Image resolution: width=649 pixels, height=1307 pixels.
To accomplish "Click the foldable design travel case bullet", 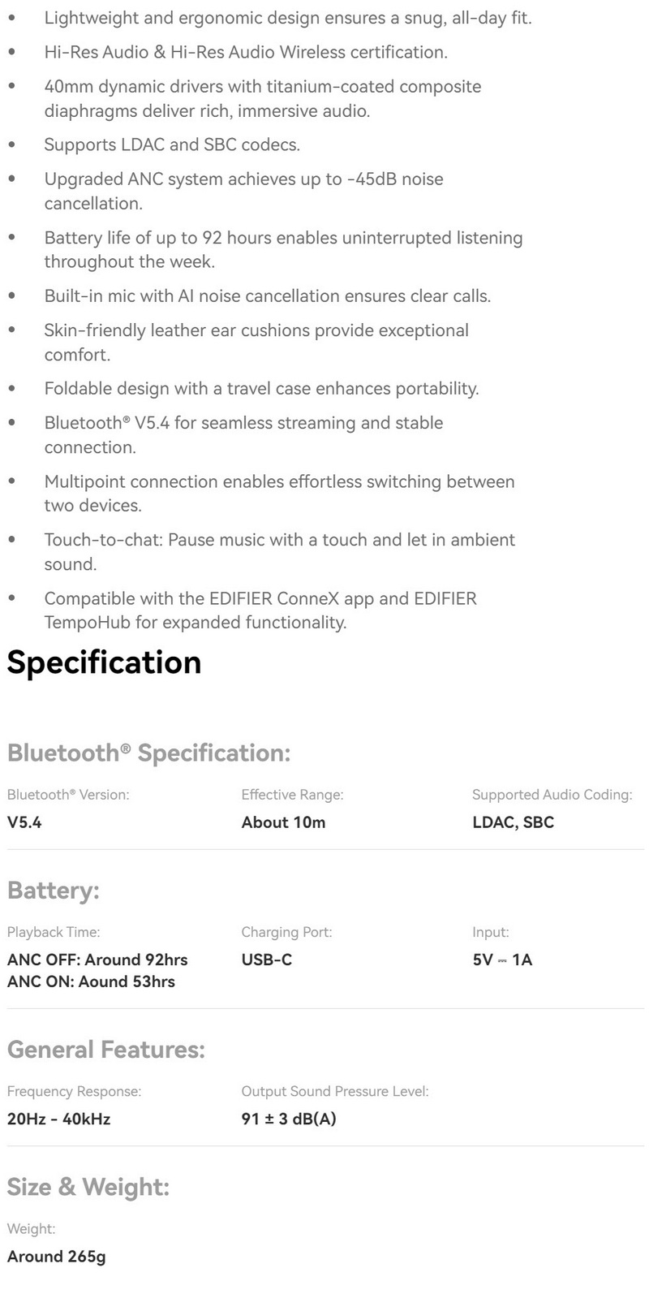I will 261,388.
